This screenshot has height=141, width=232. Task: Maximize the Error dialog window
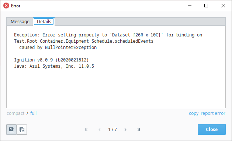coord(206,6)
